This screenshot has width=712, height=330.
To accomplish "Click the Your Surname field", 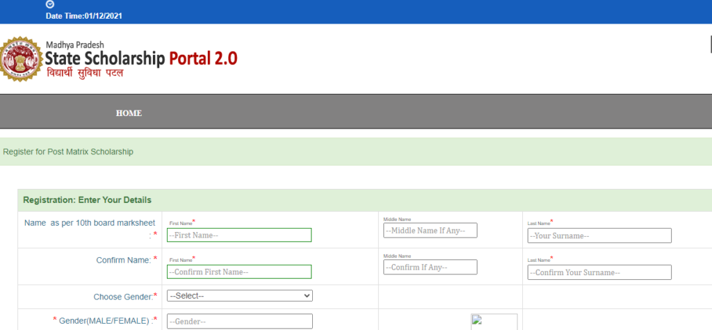I will [x=599, y=236].
